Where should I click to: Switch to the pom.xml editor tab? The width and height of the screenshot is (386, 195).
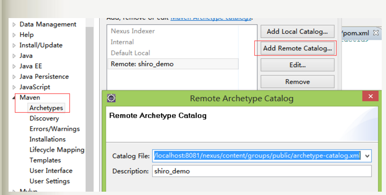click(356, 33)
